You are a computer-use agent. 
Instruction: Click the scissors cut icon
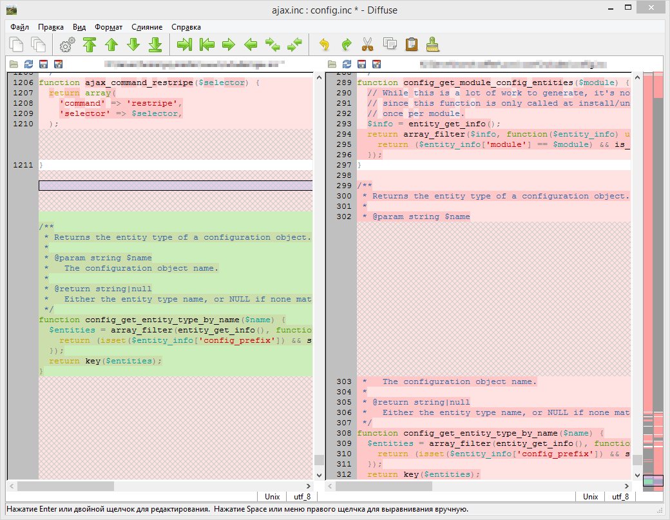tap(367, 44)
